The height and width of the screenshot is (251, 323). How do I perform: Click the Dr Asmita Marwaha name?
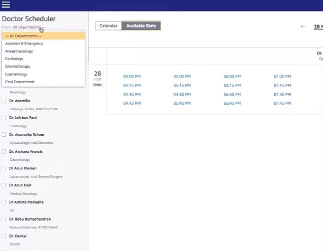(26, 202)
